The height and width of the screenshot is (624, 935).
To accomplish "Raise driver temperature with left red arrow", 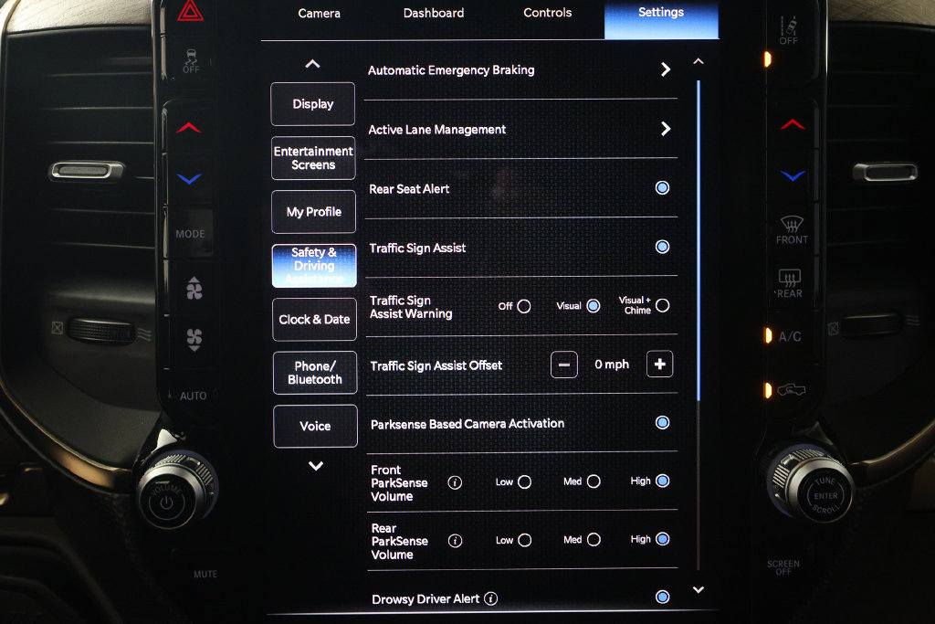I will [188, 128].
